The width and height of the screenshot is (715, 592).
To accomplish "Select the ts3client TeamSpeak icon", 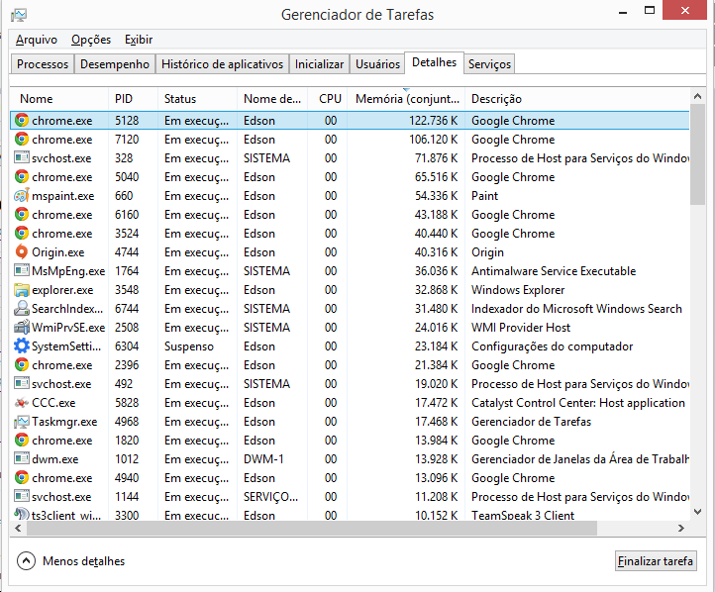I will point(22,514).
